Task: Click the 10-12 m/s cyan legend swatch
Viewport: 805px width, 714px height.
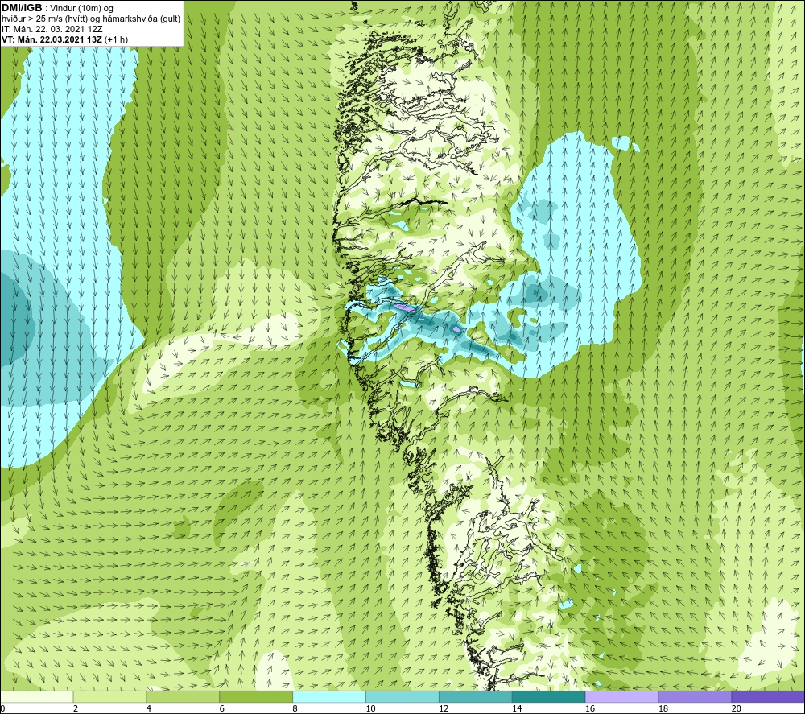Action: point(402,696)
